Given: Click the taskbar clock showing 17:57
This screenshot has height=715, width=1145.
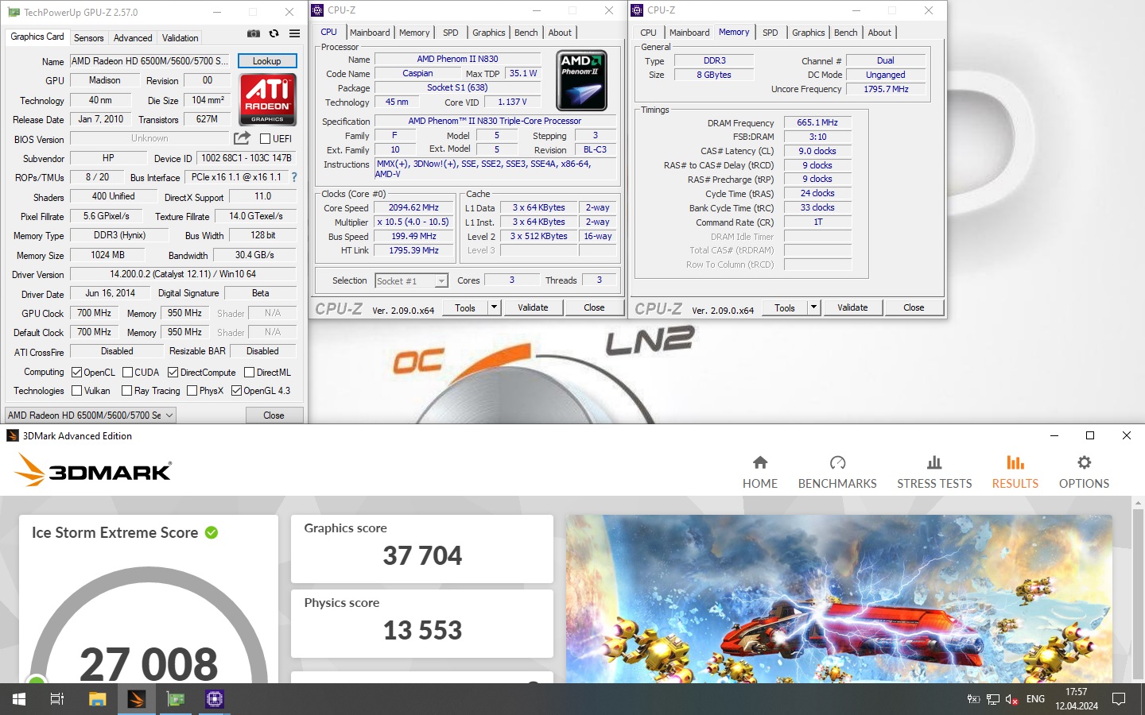Looking at the screenshot, I should [1076, 699].
